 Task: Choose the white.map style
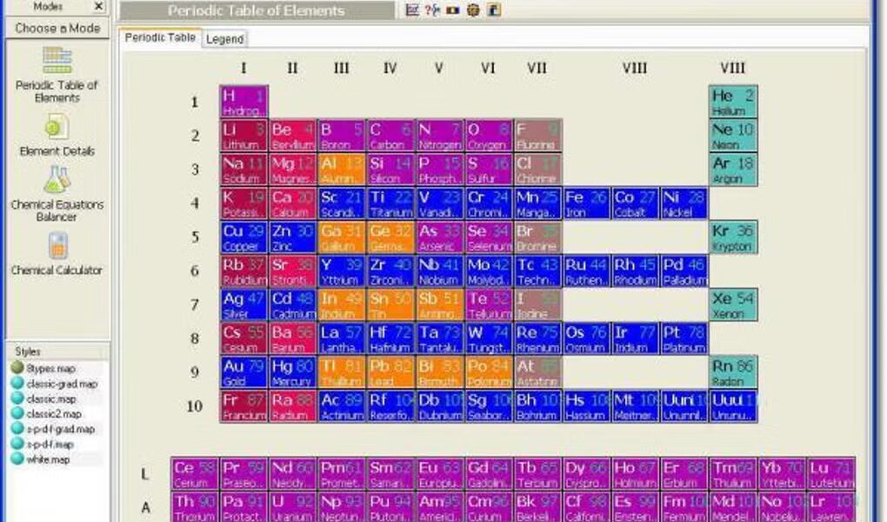[x=49, y=458]
